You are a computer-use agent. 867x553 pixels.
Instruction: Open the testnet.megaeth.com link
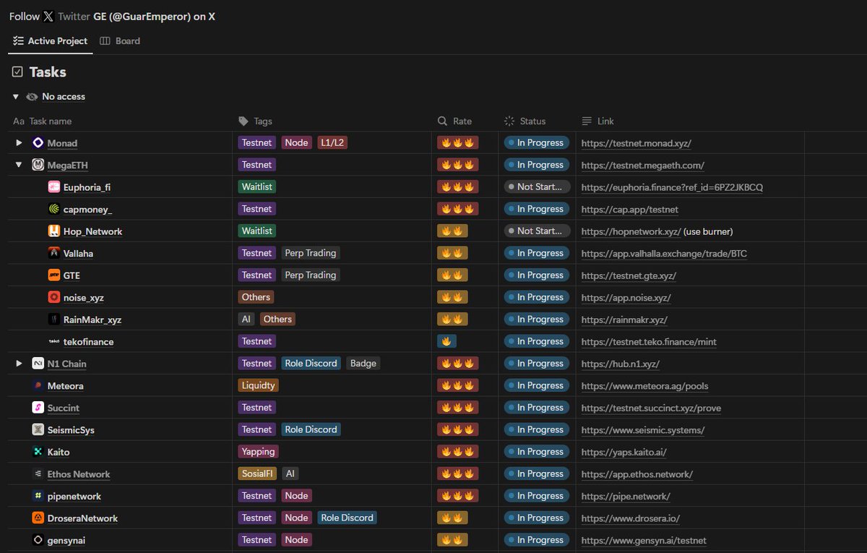click(643, 165)
